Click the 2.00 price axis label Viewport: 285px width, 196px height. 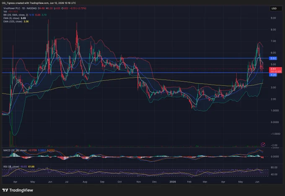click(x=273, y=99)
